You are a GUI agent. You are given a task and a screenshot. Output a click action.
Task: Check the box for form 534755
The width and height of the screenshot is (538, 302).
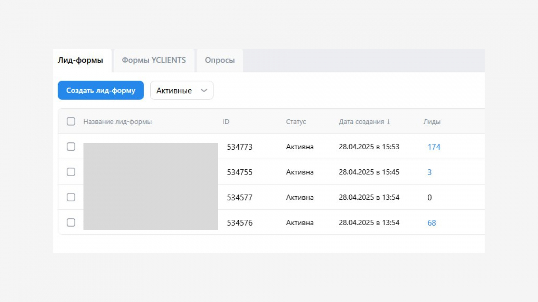[x=71, y=172]
